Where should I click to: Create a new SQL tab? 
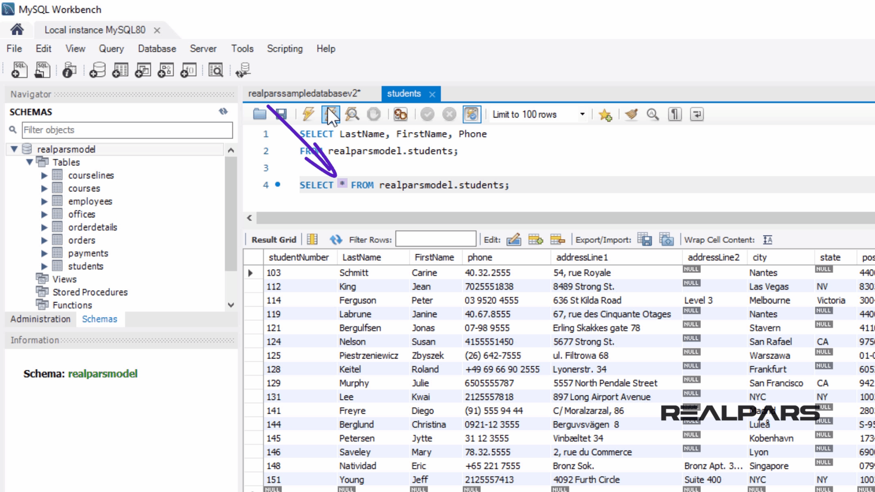(19, 70)
